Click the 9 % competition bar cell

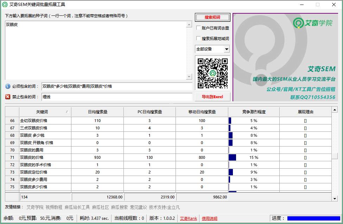[x=254, y=172]
